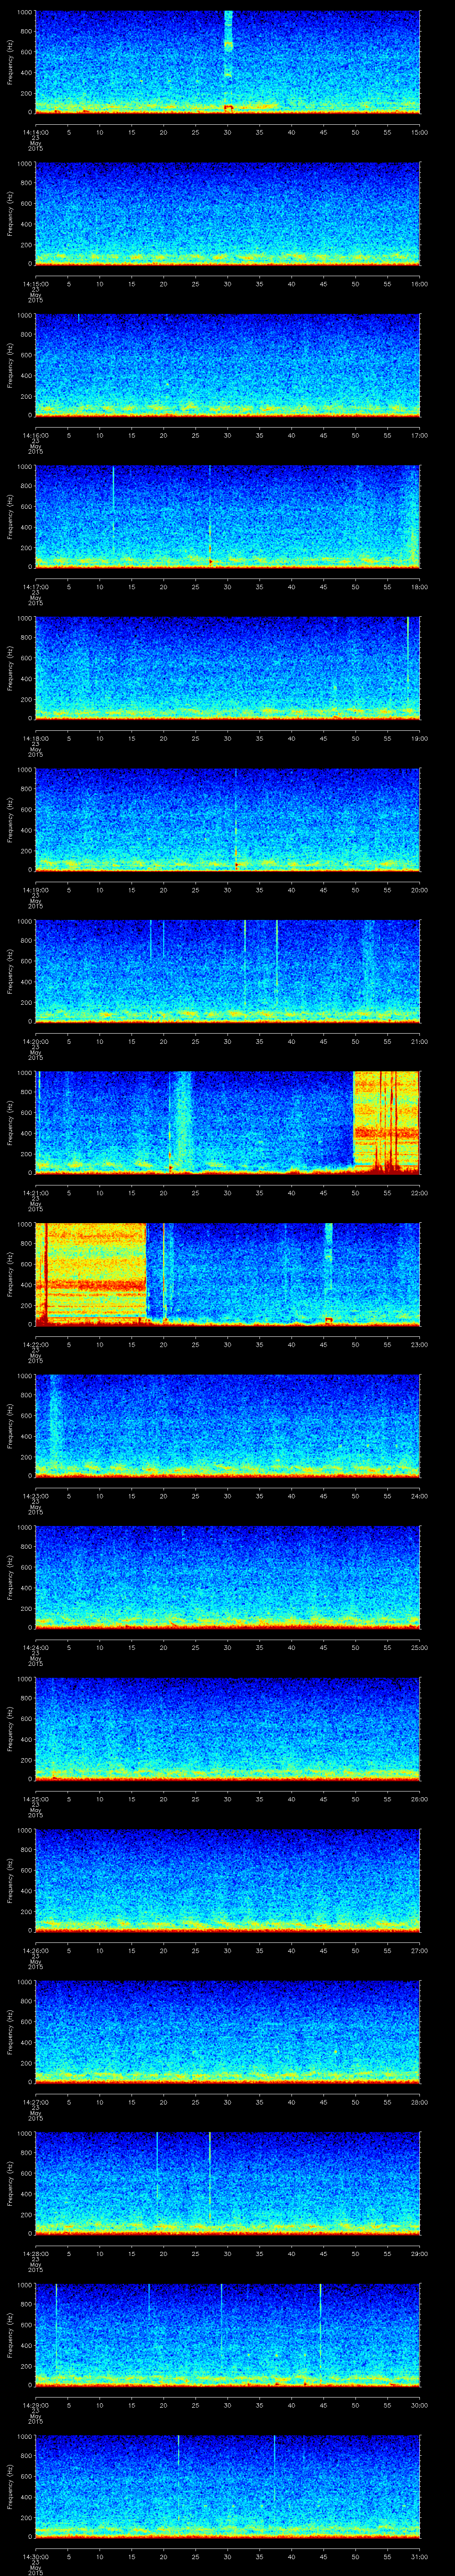Click the 14:16:00 start time label
The height and width of the screenshot is (2576, 455).
35,435
